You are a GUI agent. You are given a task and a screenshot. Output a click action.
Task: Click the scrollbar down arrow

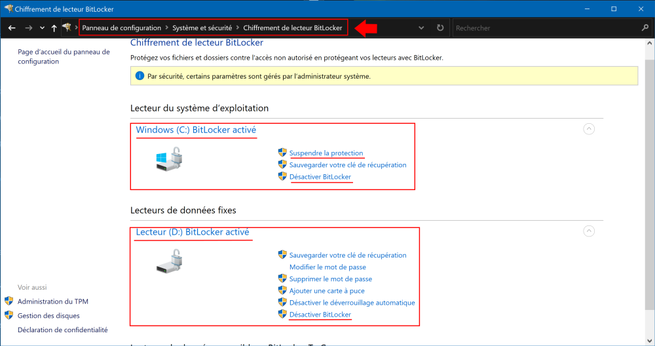pyautogui.click(x=650, y=341)
